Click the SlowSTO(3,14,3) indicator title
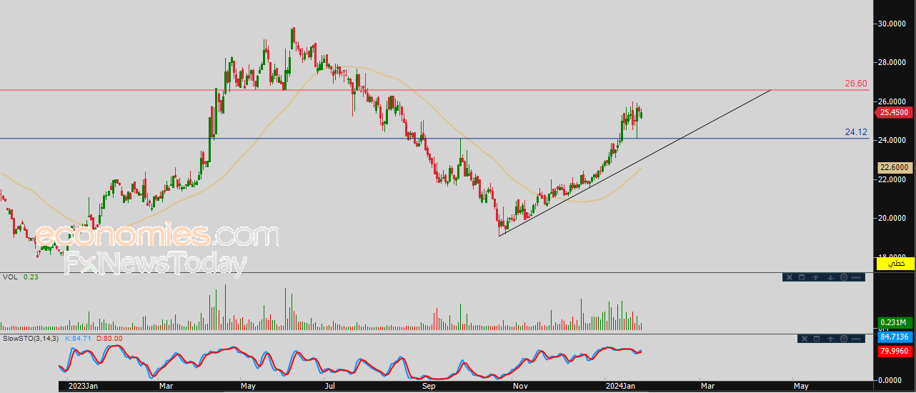 31,338
